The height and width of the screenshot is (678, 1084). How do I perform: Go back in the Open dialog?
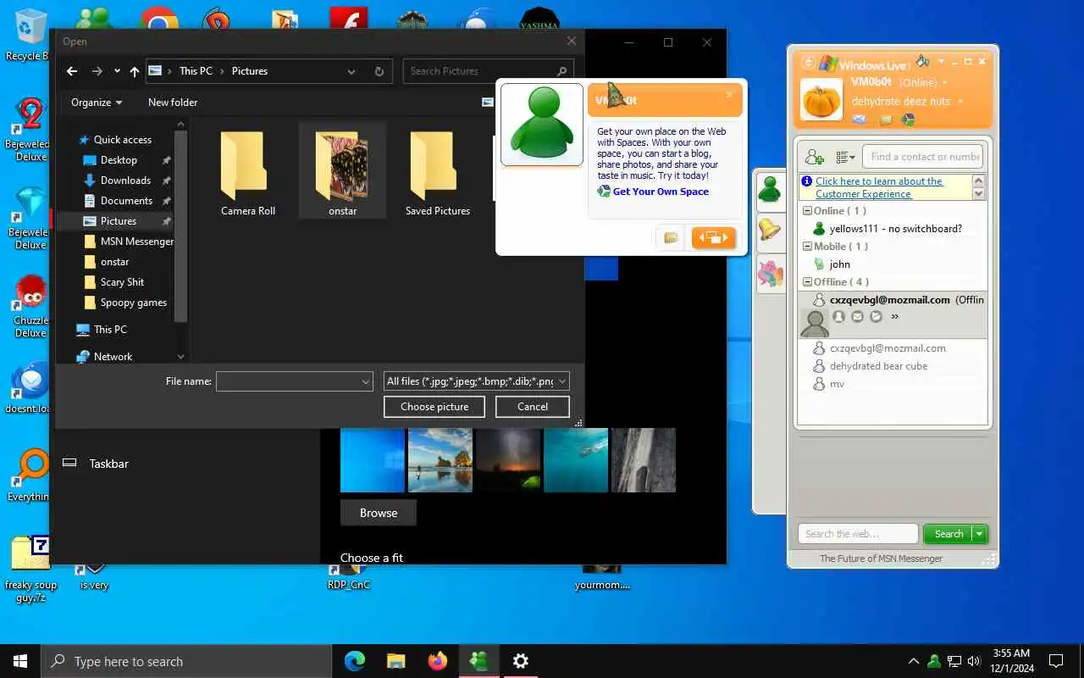72,71
